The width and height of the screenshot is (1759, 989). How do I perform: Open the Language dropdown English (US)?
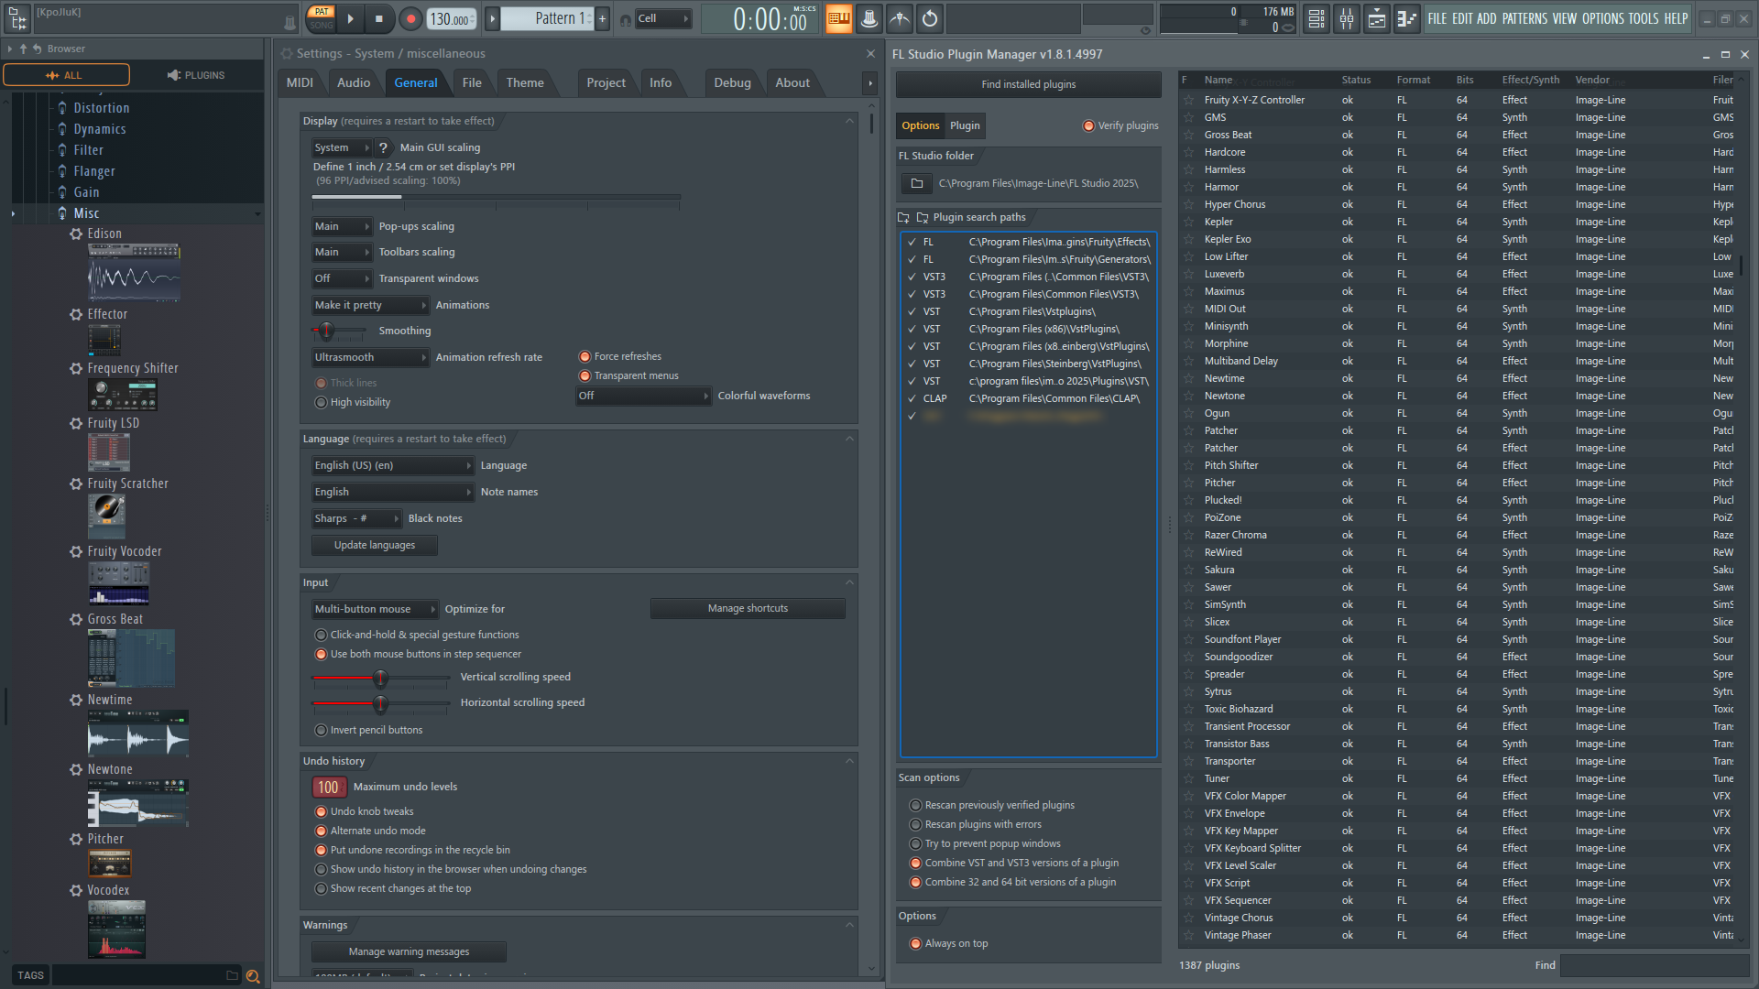[x=392, y=466]
